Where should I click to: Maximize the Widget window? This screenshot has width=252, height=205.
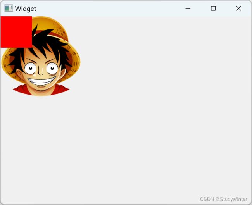pyautogui.click(x=213, y=8)
